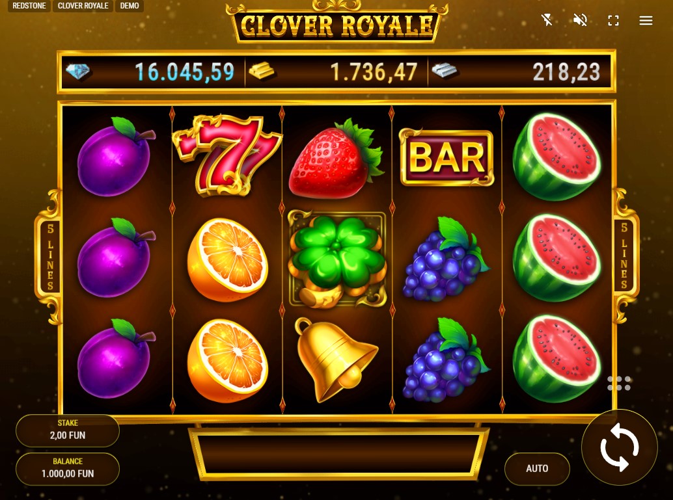Click the six-dot grid icon
Image resolution: width=673 pixels, height=500 pixels.
pos(619,384)
